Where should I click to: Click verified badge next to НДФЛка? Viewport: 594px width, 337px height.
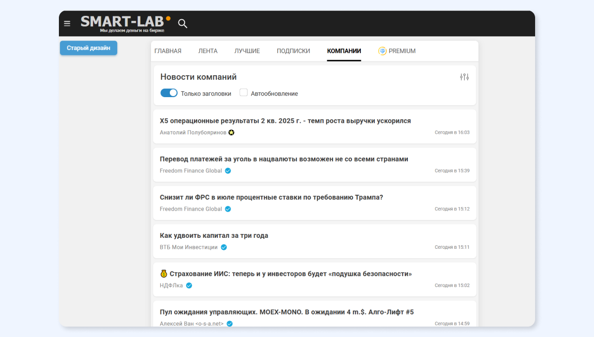[189, 285]
